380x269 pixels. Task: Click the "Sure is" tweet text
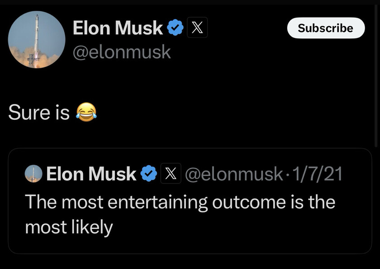click(39, 112)
